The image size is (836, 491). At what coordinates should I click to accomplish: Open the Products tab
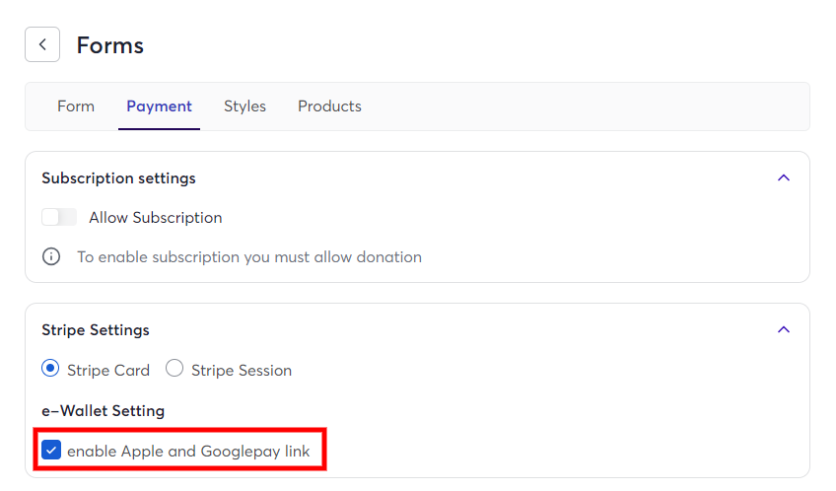[329, 106]
